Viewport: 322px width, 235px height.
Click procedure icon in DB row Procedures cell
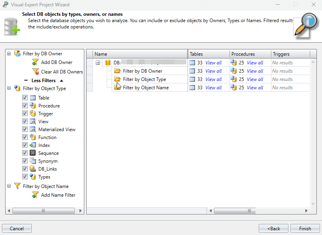point(234,62)
